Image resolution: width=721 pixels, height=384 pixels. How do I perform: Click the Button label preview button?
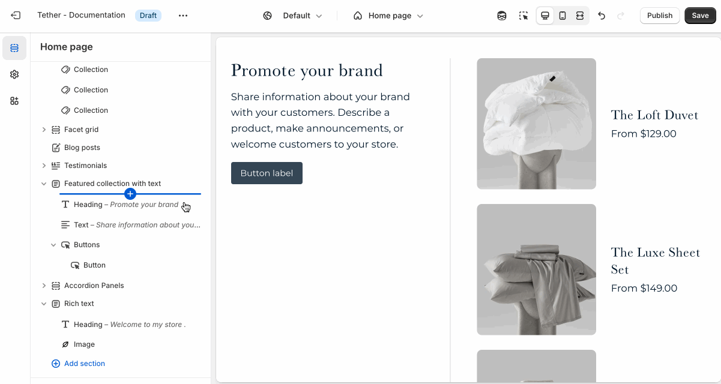pyautogui.click(x=267, y=173)
